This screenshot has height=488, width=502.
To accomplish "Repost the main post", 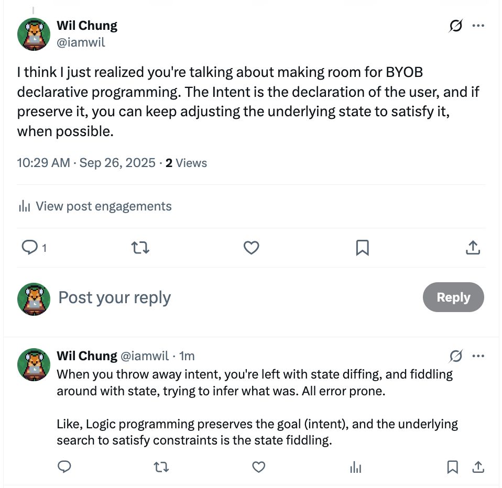I will tap(140, 248).
